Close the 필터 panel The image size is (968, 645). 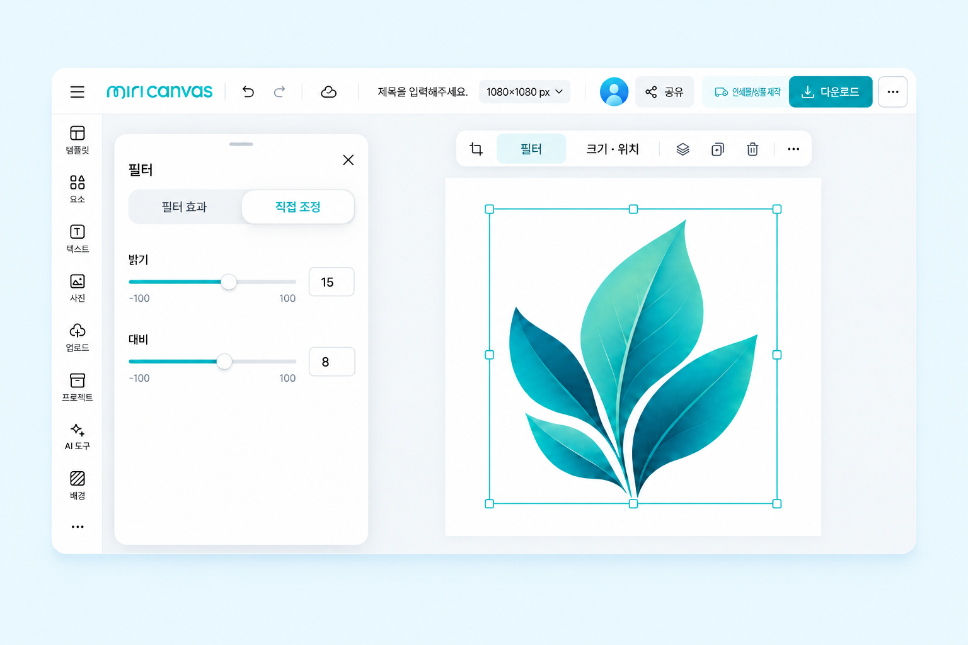348,160
